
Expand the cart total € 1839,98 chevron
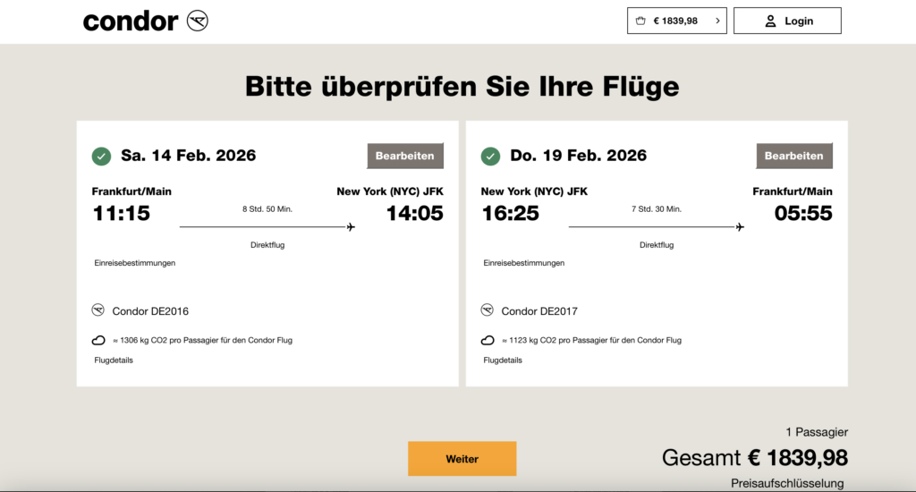717,21
